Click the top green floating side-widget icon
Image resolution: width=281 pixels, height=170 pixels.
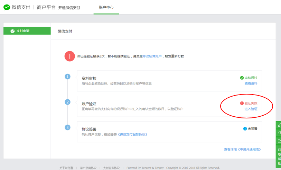click(279, 125)
